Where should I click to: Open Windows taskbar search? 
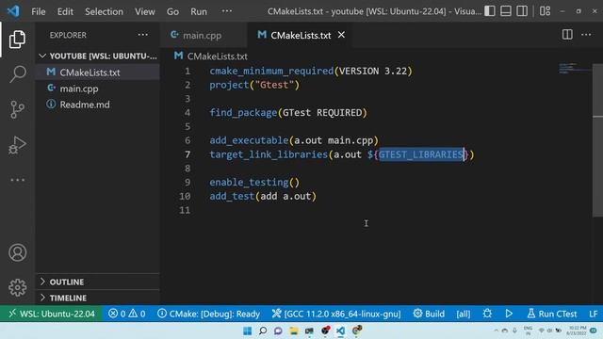click(263, 331)
